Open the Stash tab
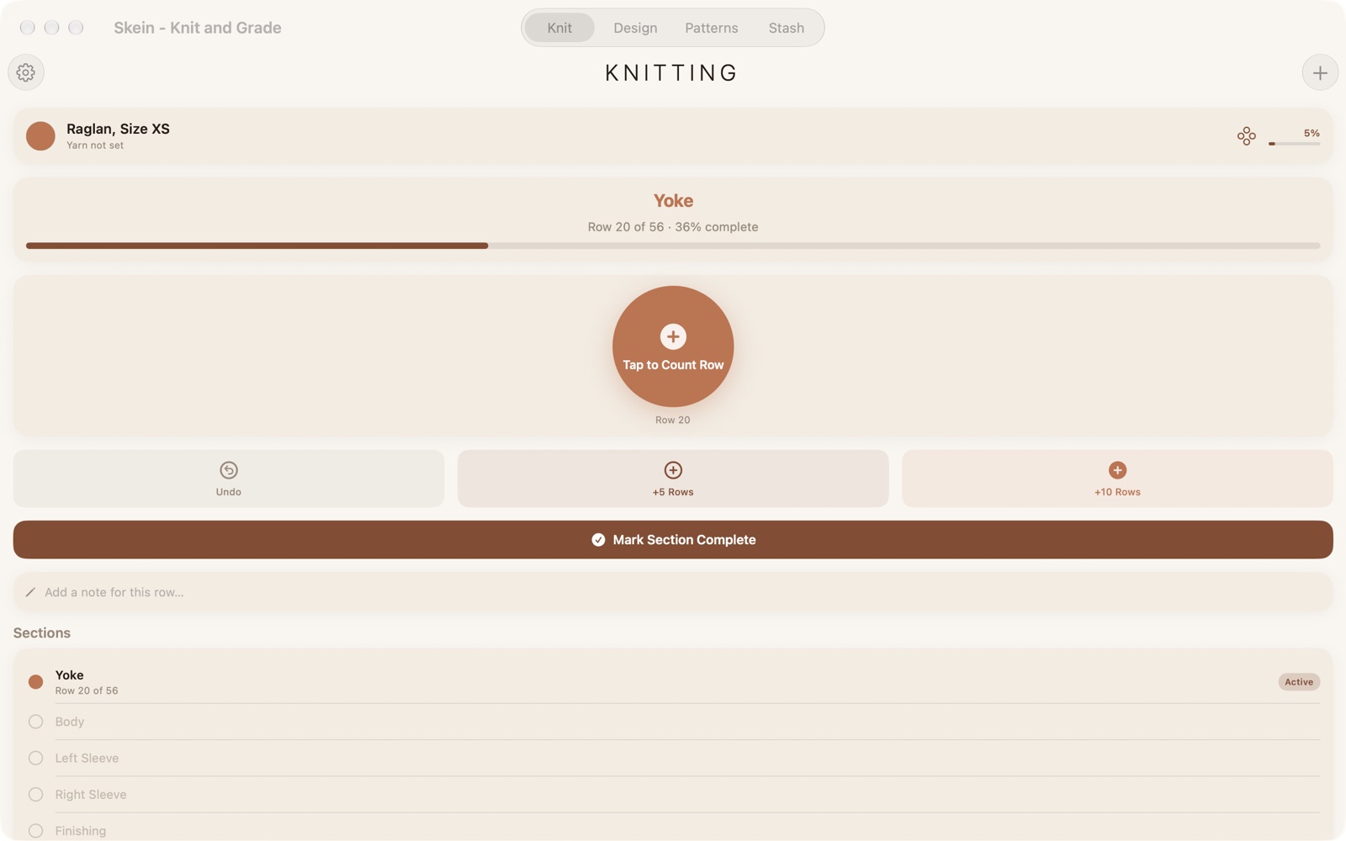 786,28
